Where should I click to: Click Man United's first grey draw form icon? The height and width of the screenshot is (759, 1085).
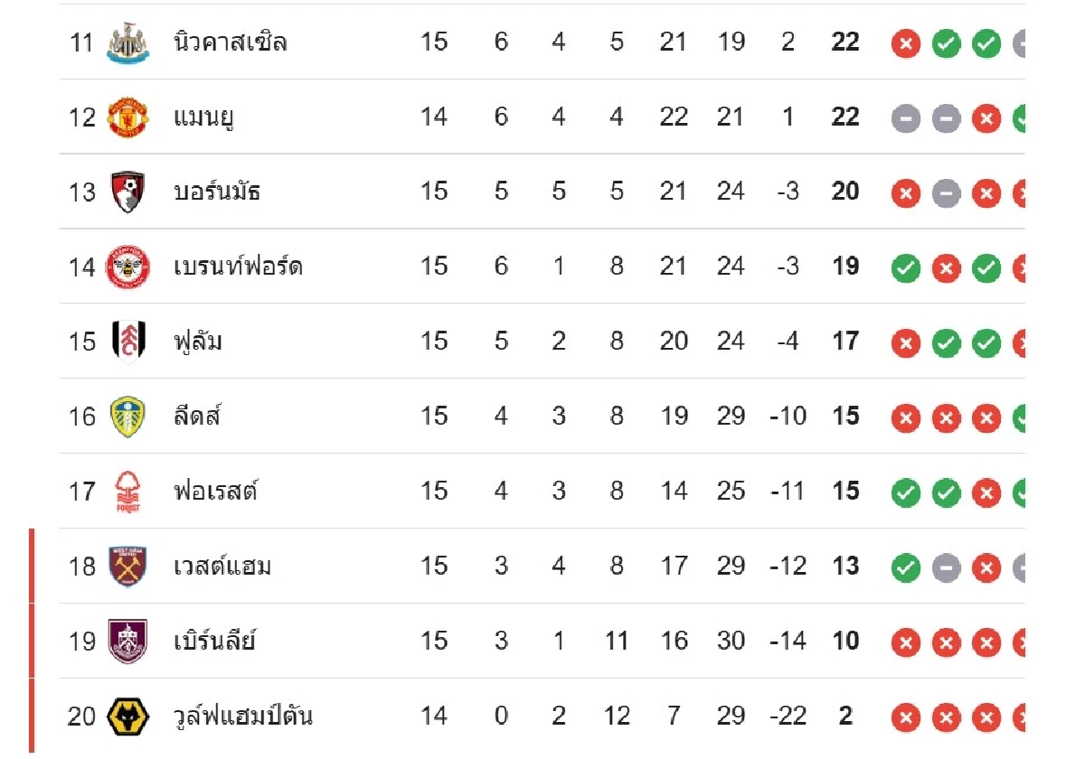pyautogui.click(x=905, y=117)
